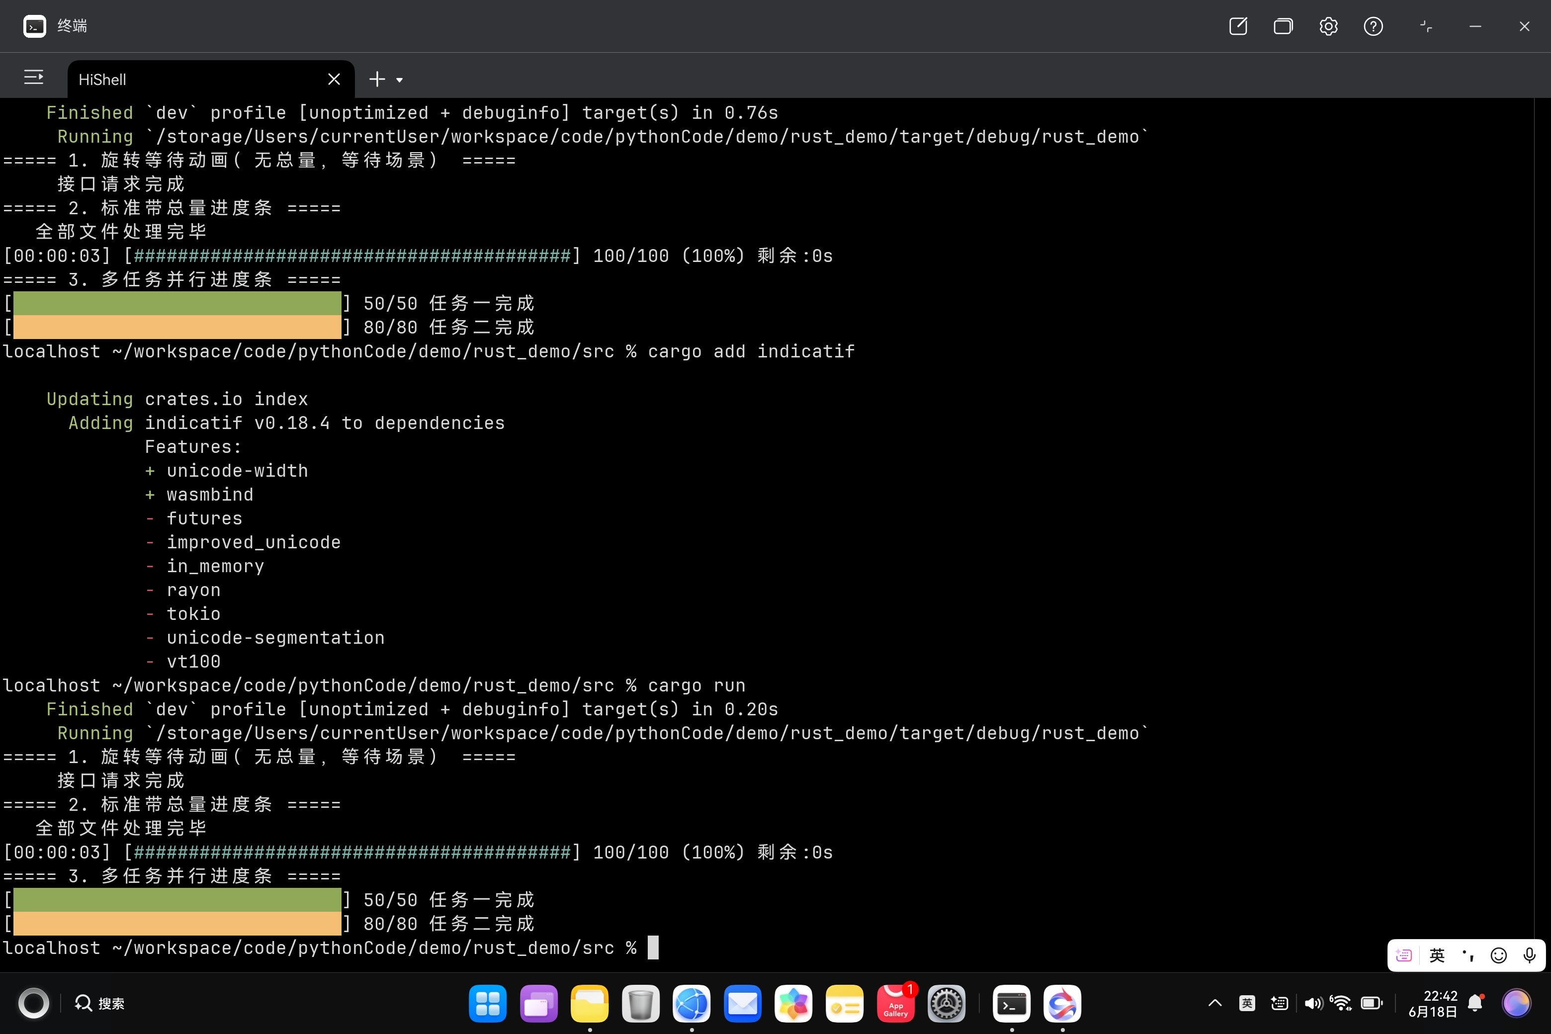Open the Trash bin in dock
This screenshot has height=1034, width=1551.
[x=640, y=1004]
